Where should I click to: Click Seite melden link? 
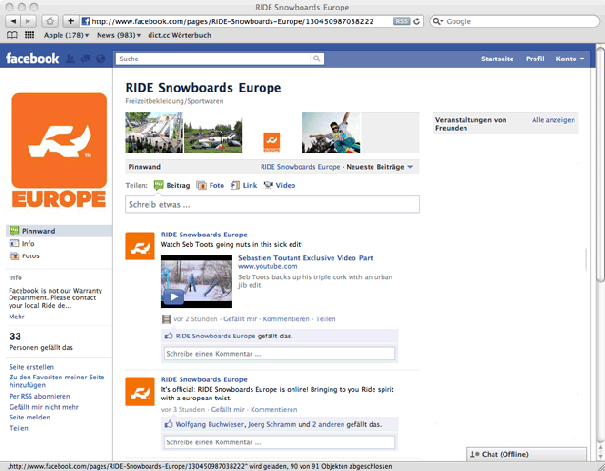(x=29, y=417)
